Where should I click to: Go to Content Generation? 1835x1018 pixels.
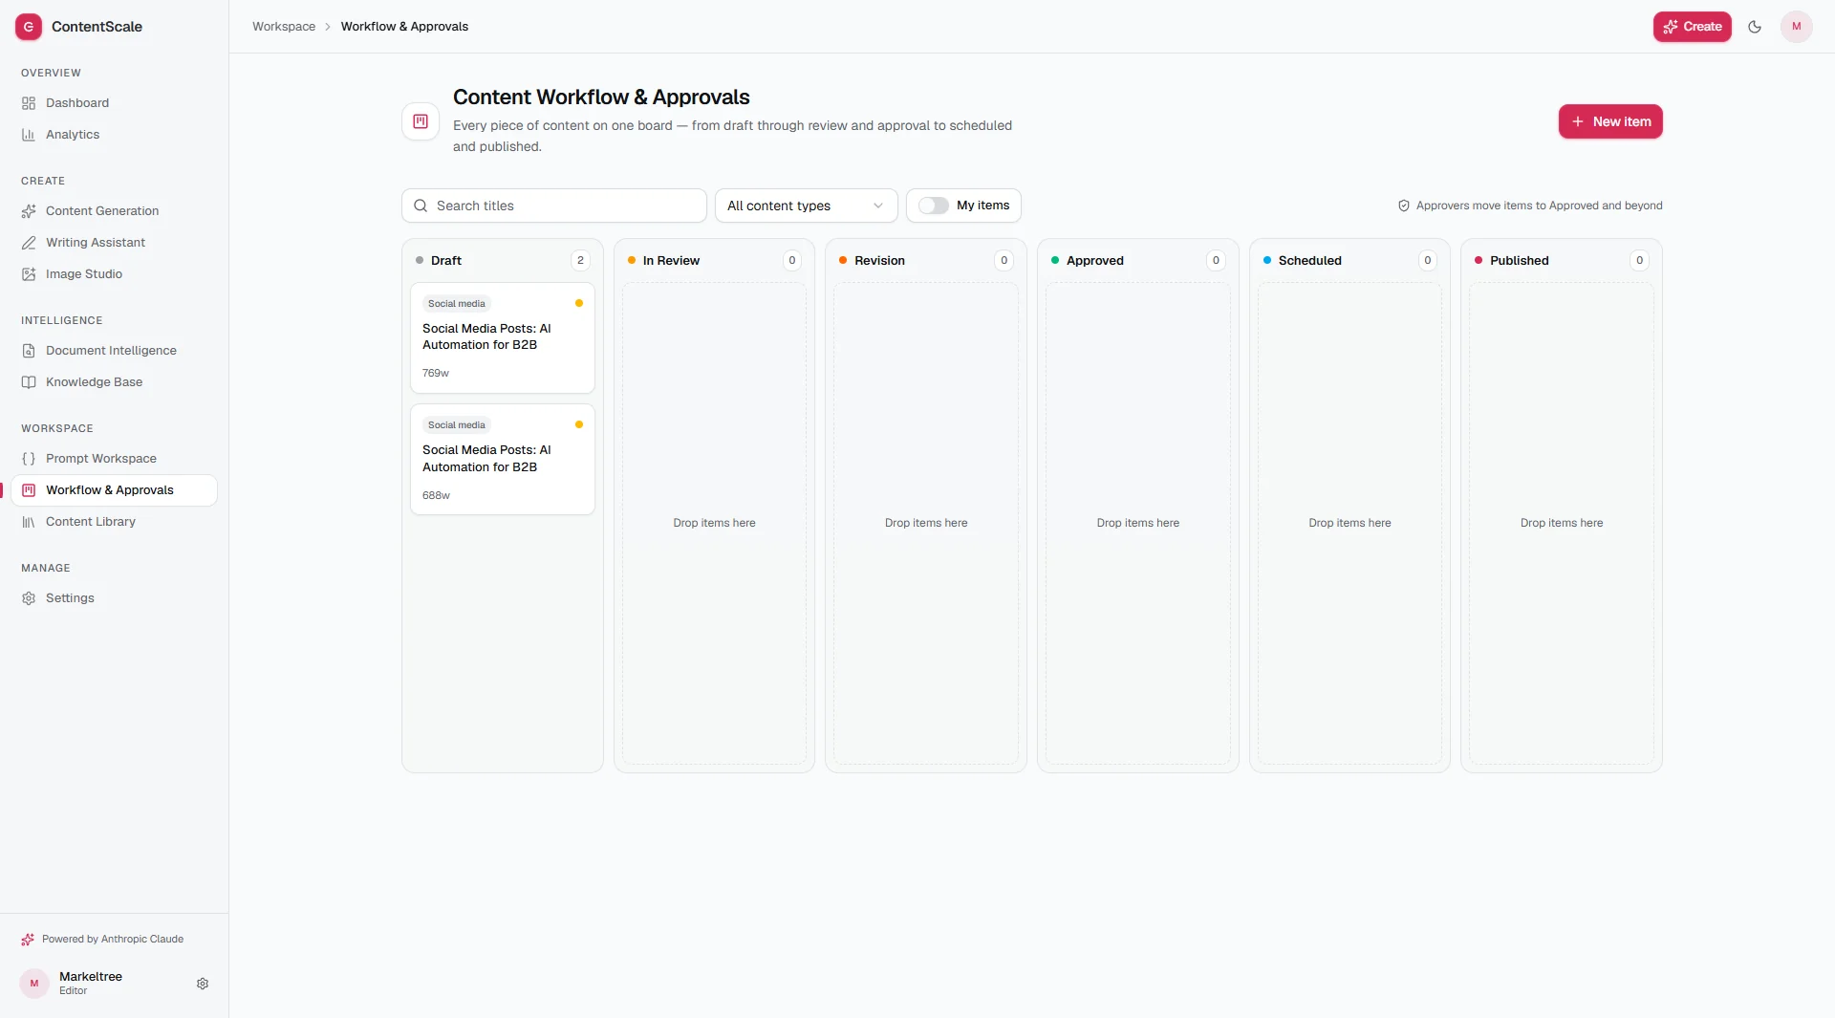(114, 211)
